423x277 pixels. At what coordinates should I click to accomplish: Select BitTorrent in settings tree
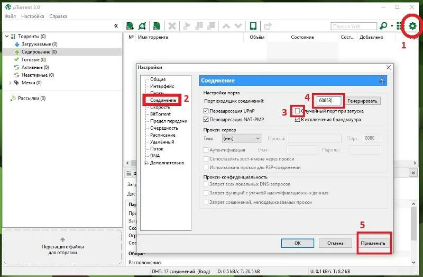160,114
